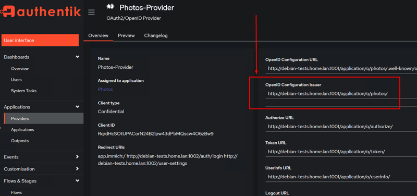Collapse the Dashboards section
417x196 pixels.
tap(42, 57)
